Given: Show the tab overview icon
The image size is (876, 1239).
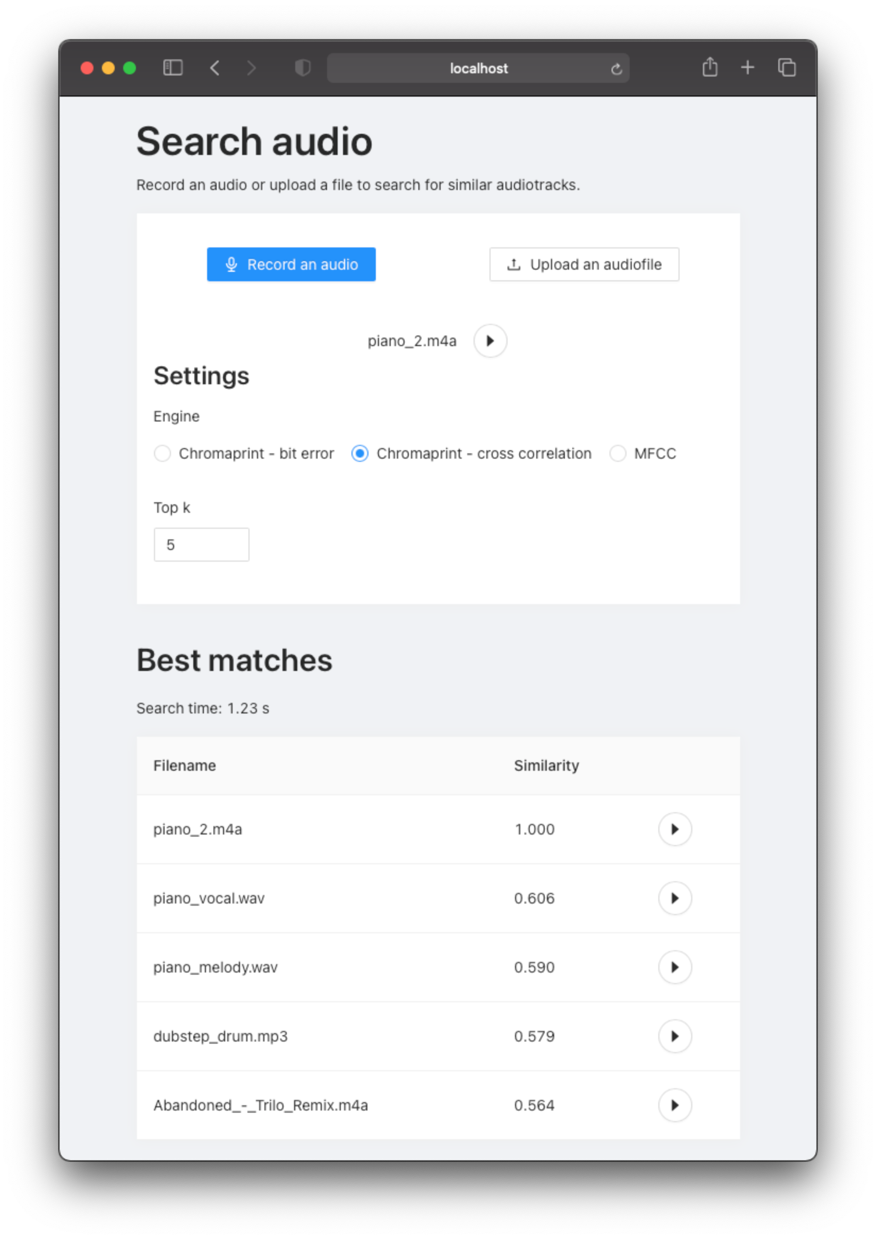Looking at the screenshot, I should 786,67.
